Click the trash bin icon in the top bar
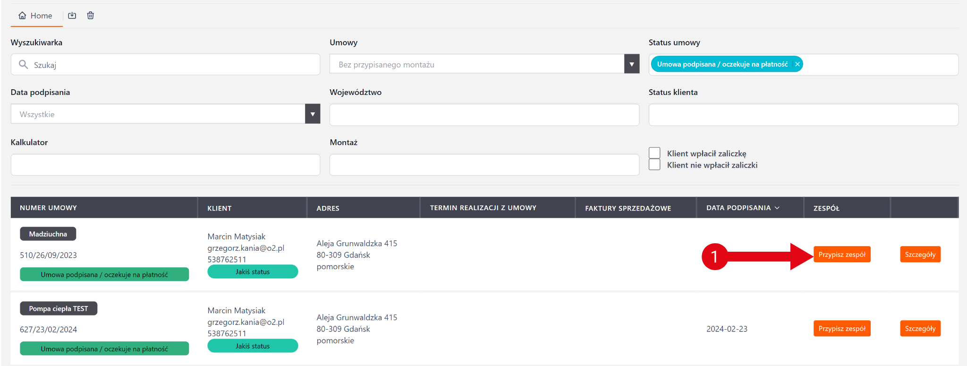The image size is (967, 366). click(x=91, y=16)
